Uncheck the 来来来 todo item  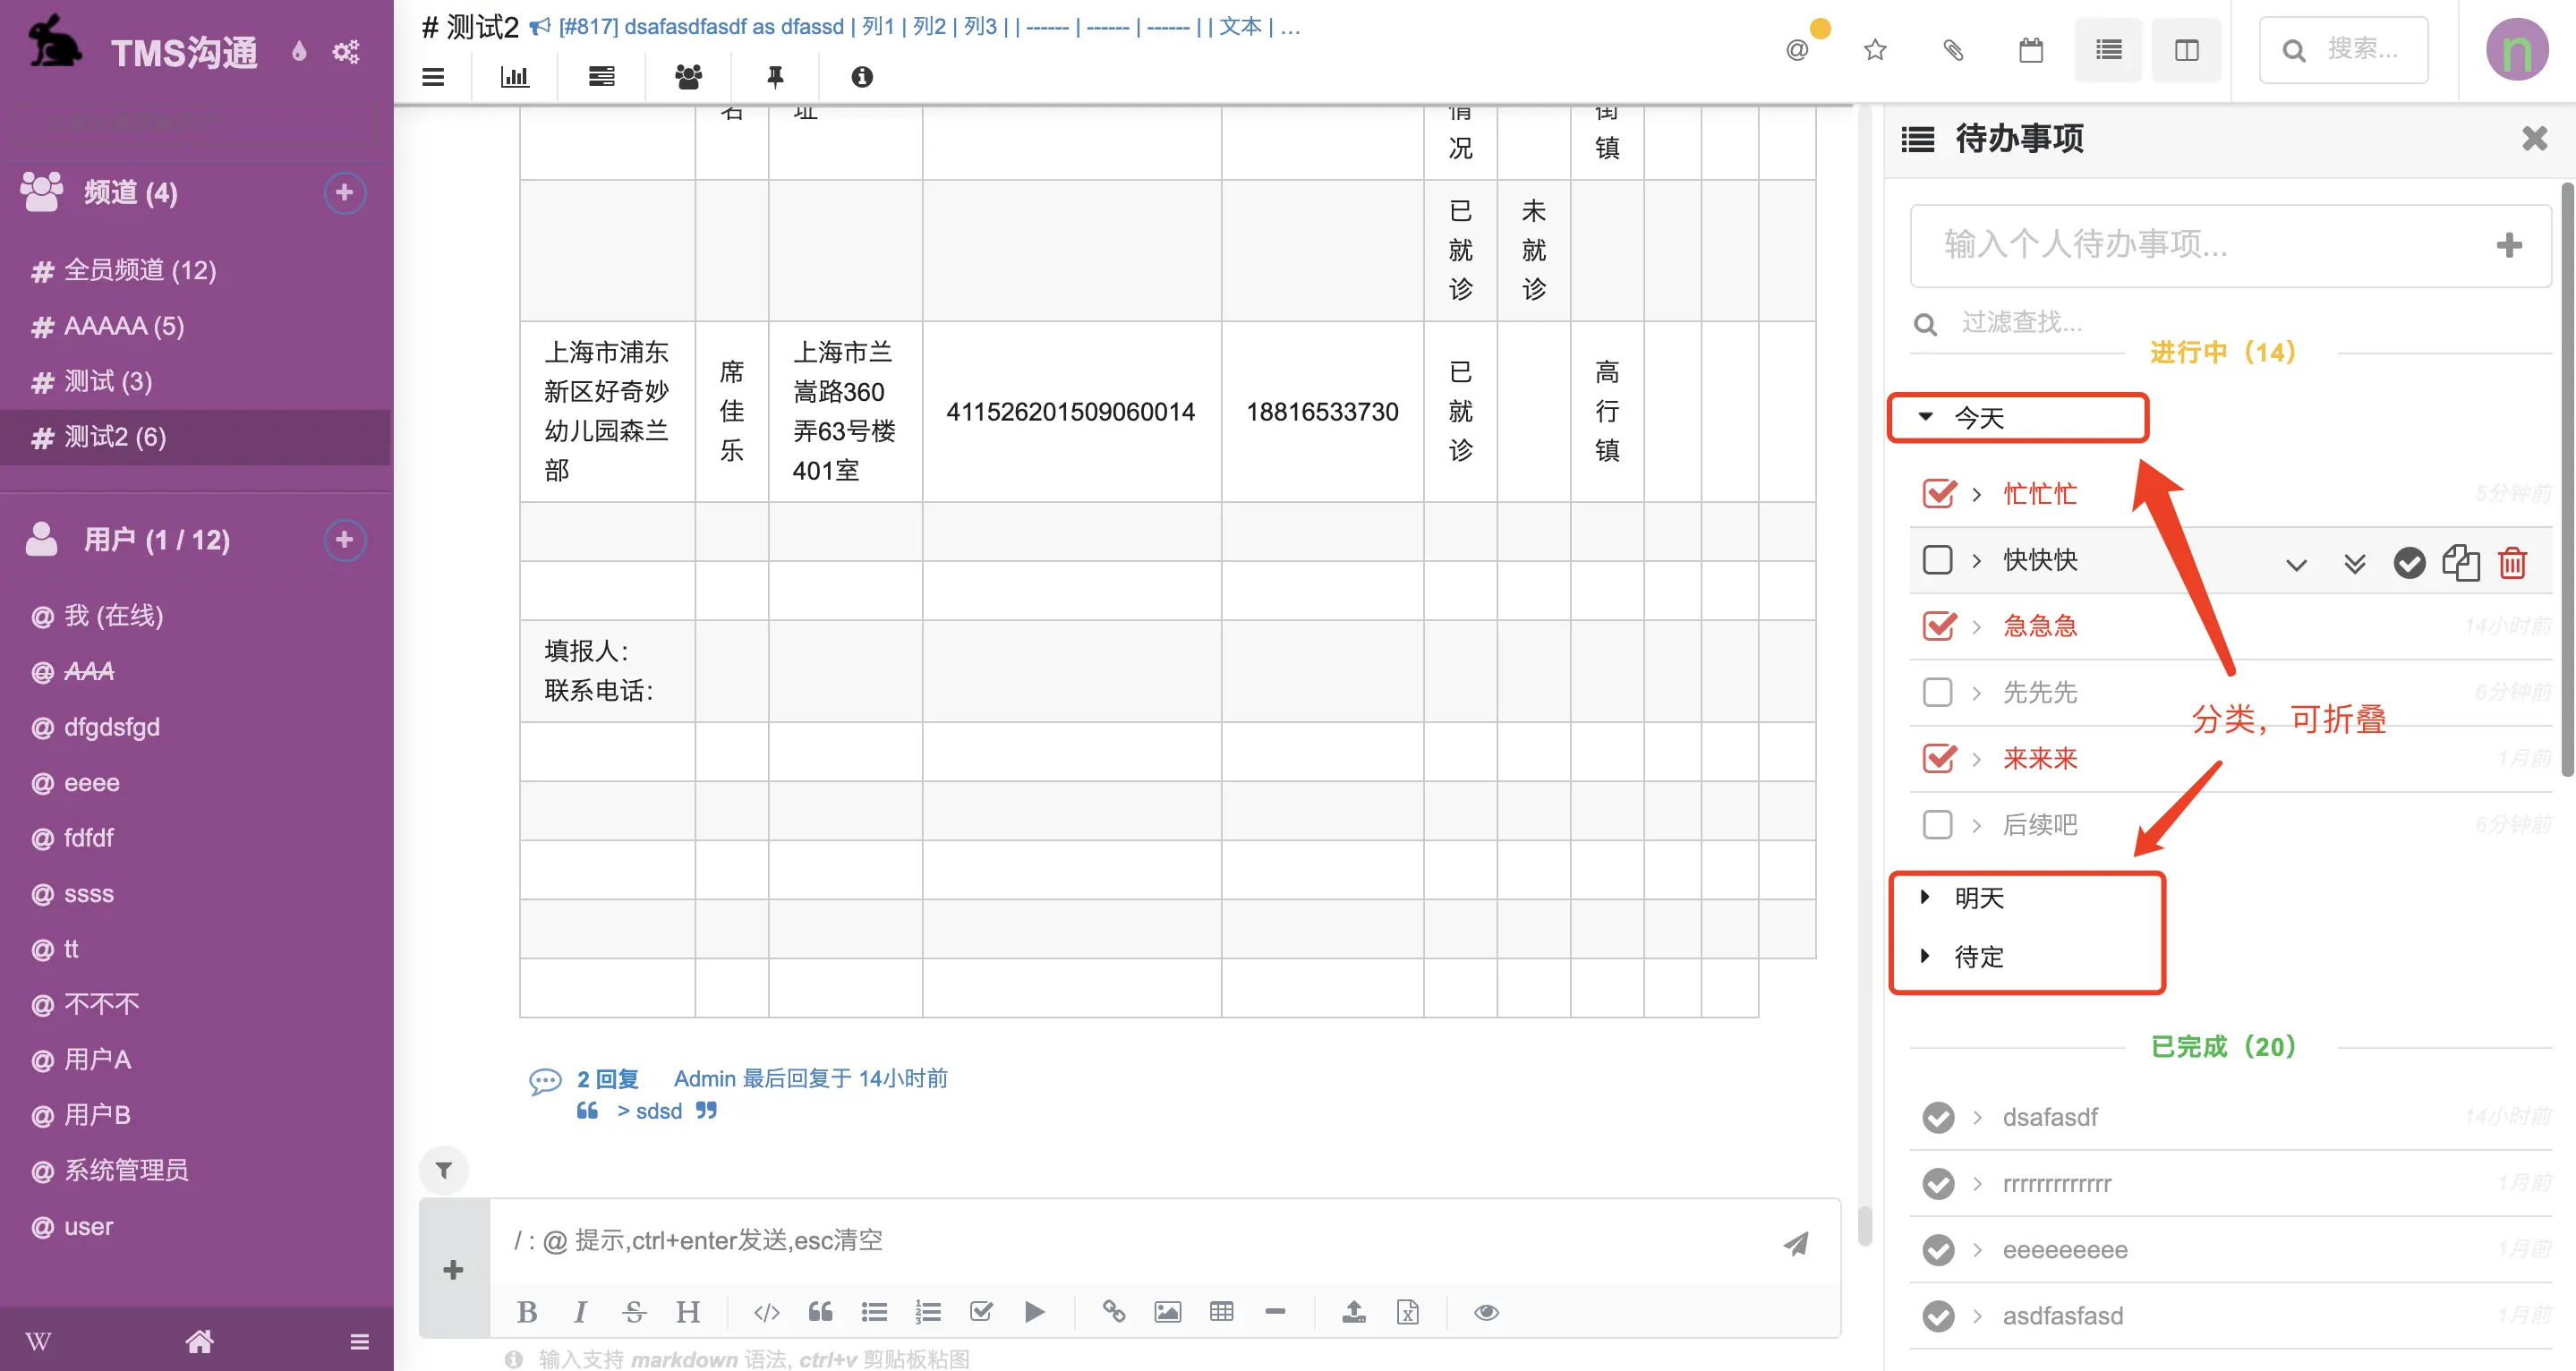pyautogui.click(x=1939, y=758)
